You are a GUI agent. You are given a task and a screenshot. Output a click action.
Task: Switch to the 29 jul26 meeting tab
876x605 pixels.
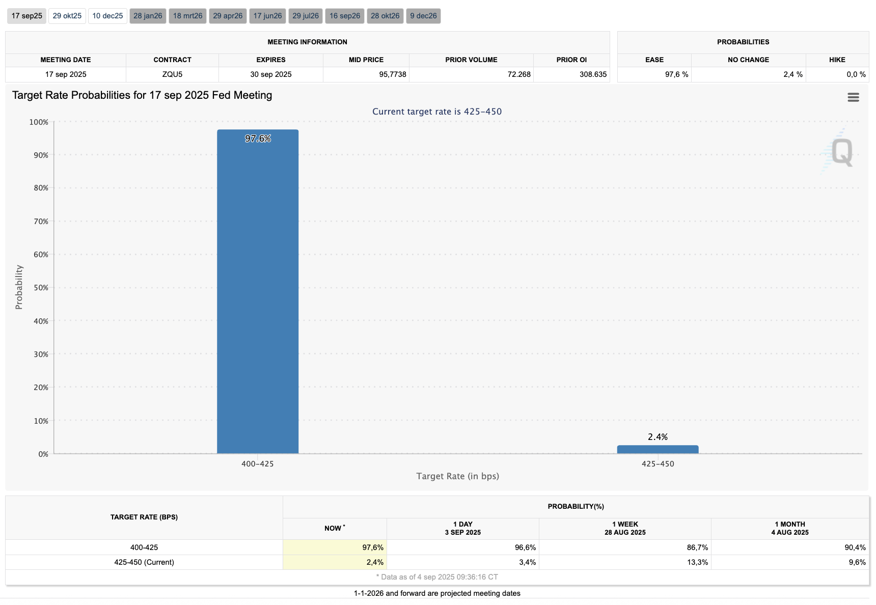pyautogui.click(x=306, y=16)
